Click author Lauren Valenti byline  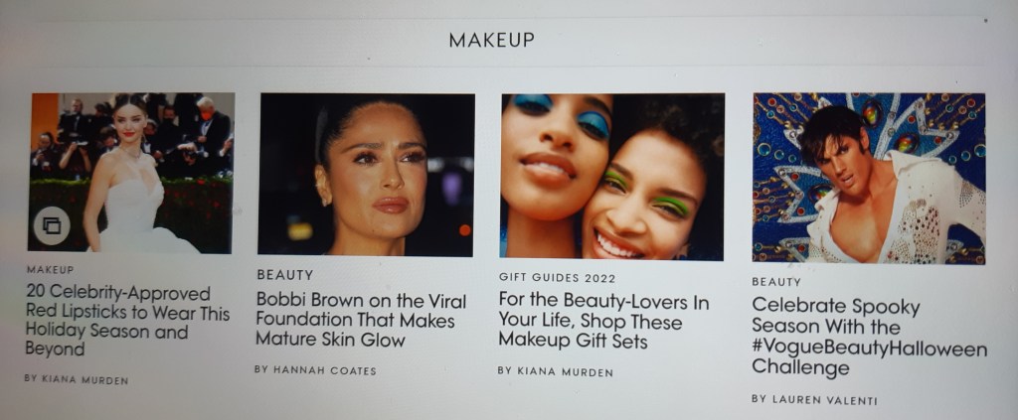click(814, 399)
